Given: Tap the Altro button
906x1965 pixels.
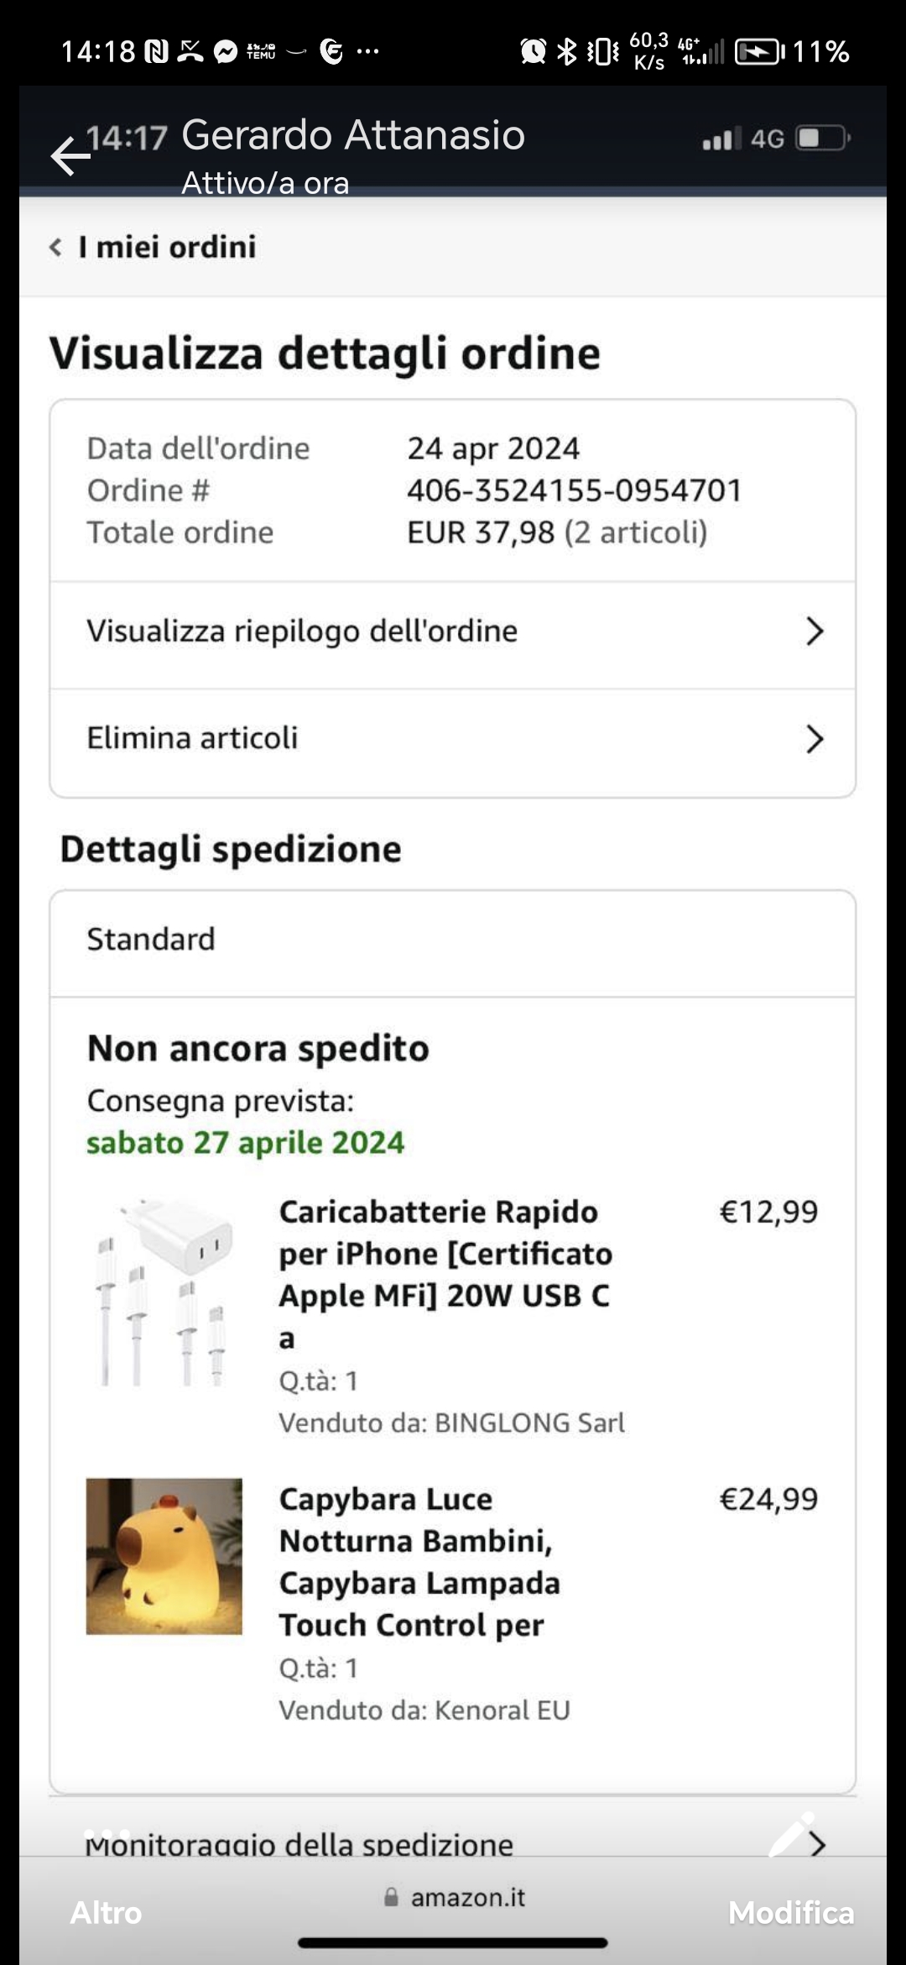Looking at the screenshot, I should click(x=106, y=1912).
